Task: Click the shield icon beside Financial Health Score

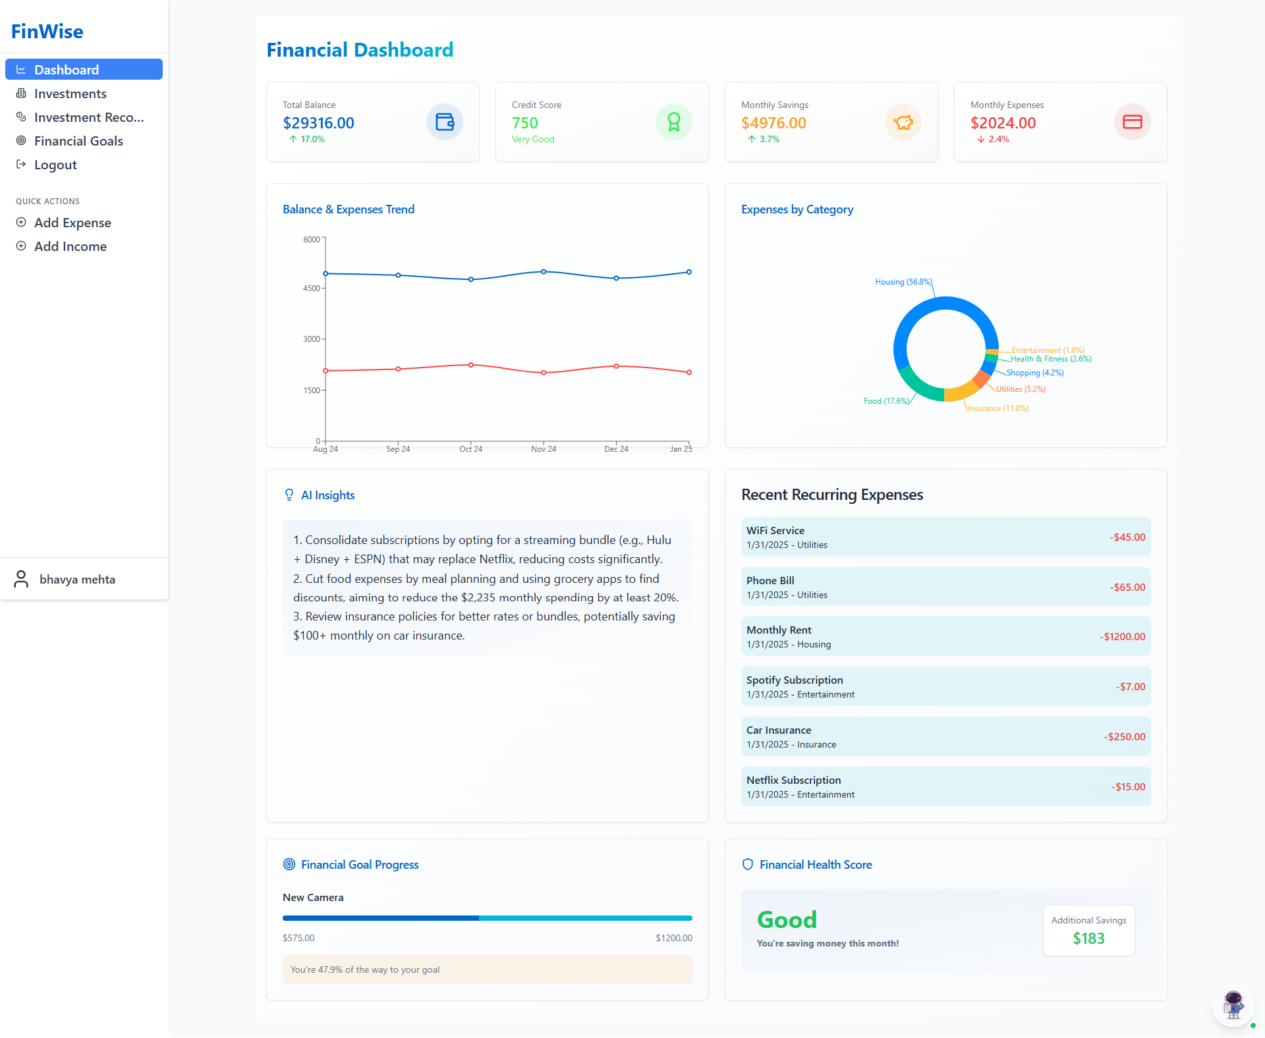Action: point(747,864)
